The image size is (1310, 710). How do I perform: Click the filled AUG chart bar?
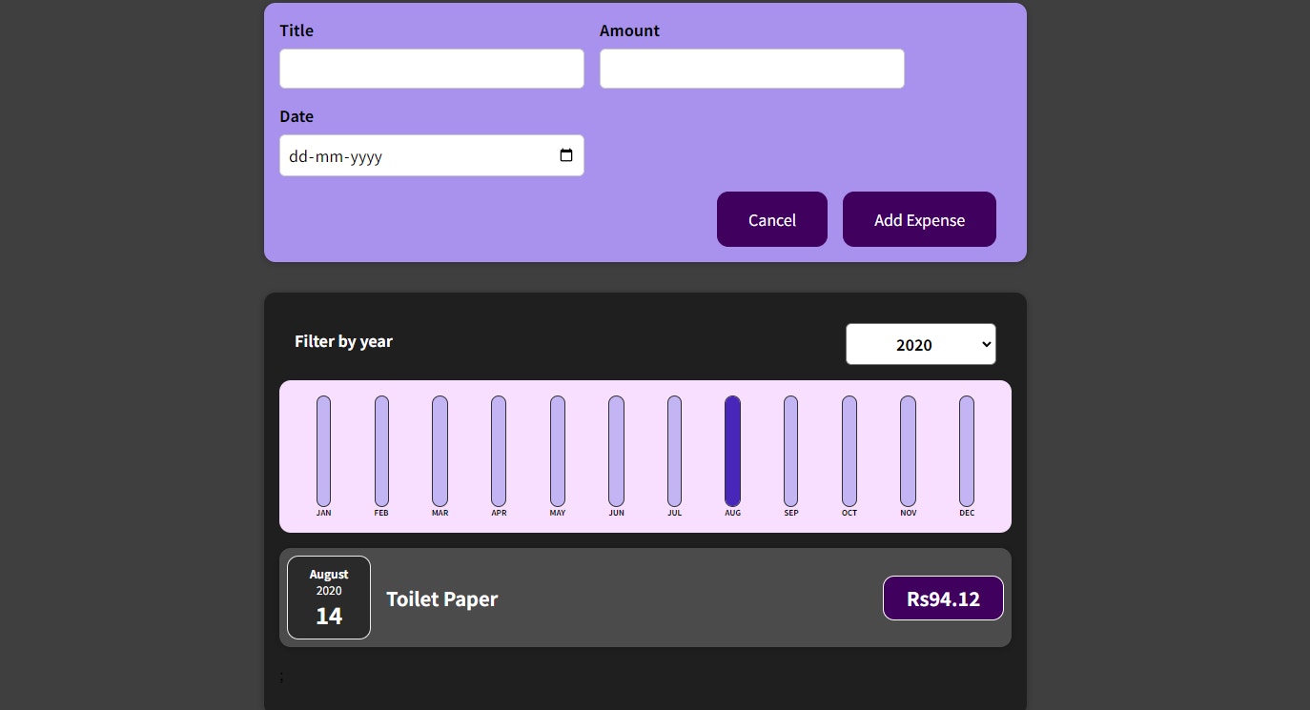coord(732,451)
